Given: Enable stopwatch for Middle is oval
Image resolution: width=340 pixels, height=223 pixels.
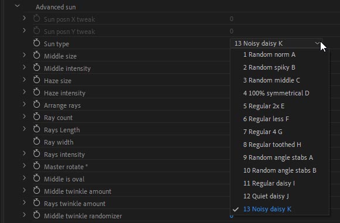Looking at the screenshot, I should pos(37,179).
